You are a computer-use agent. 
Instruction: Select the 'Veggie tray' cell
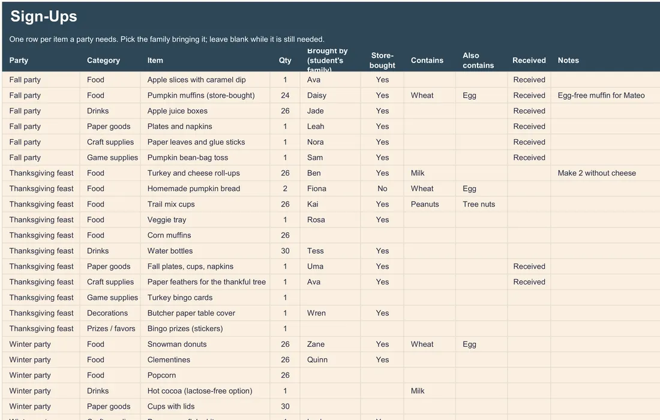coord(205,220)
